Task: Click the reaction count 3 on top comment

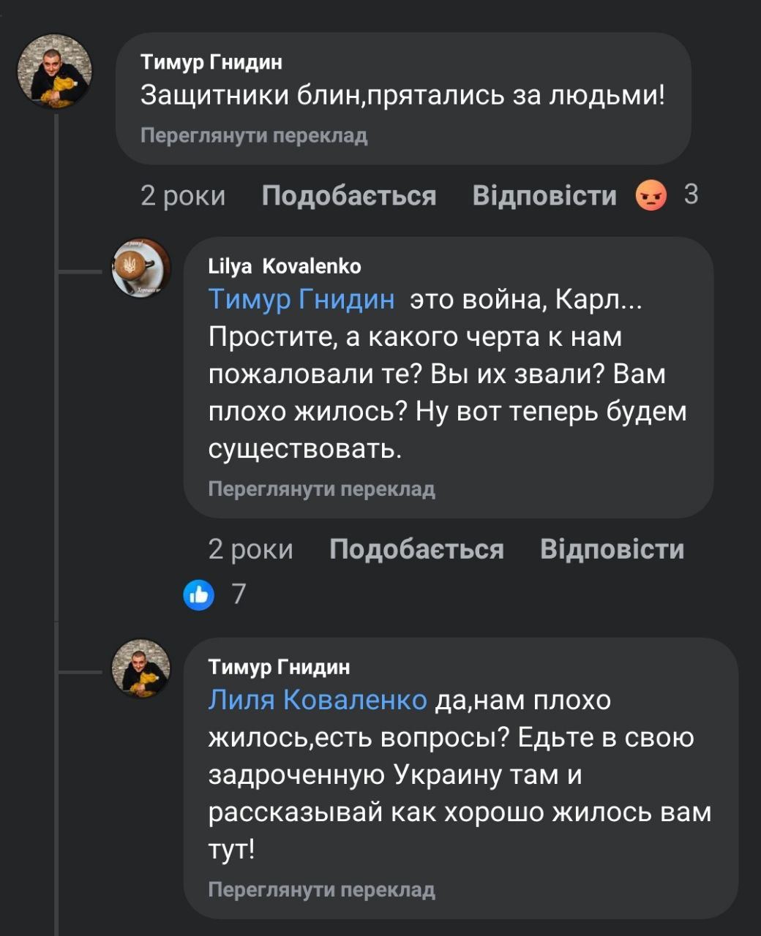Action: coord(691,195)
